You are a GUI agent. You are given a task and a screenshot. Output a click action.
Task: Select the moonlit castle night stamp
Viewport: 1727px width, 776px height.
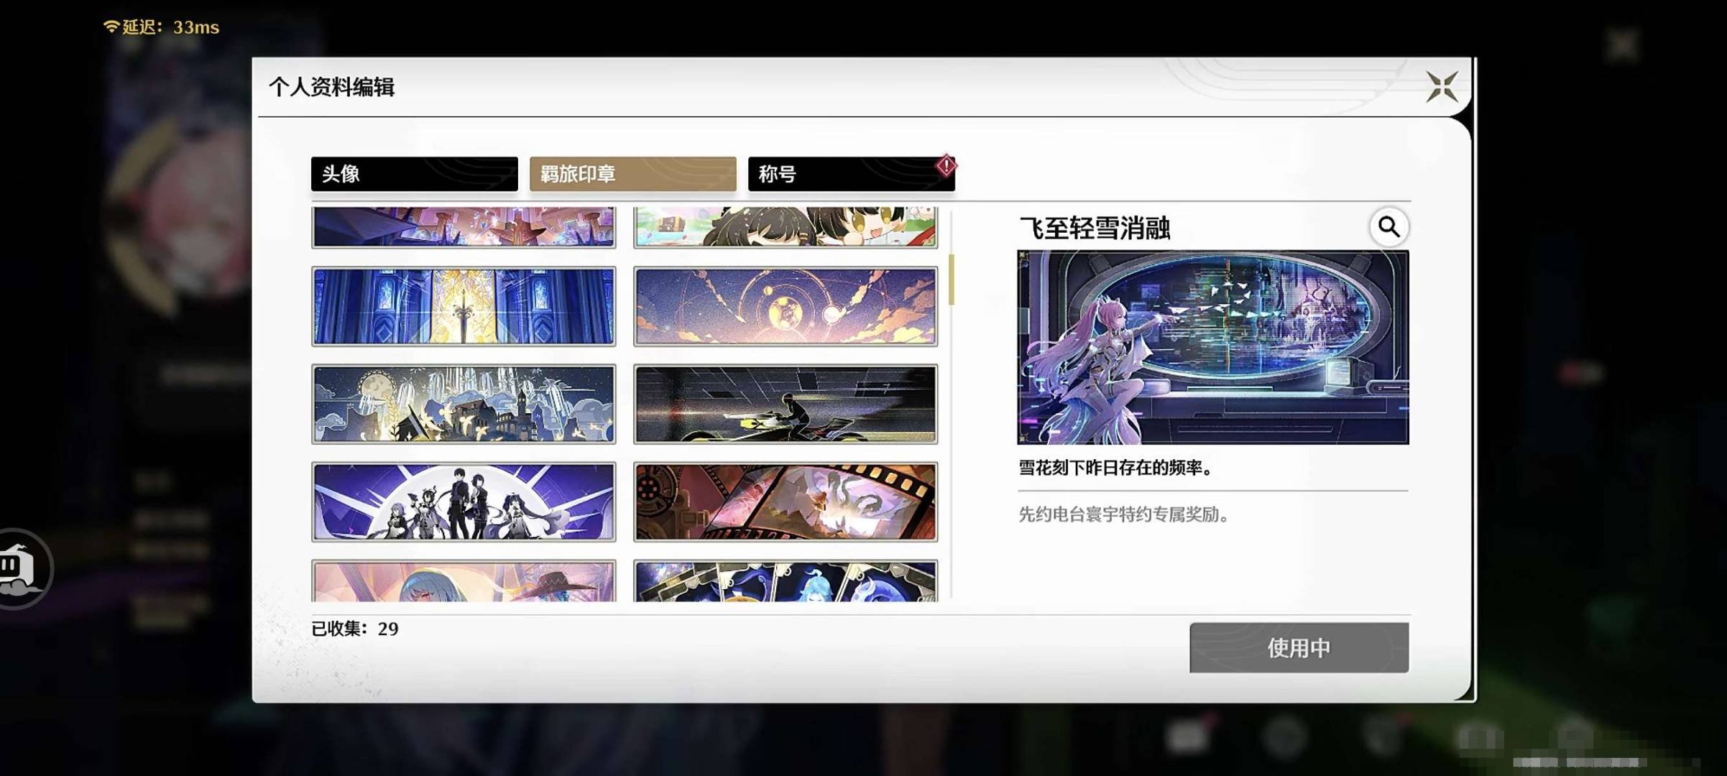[x=464, y=404]
